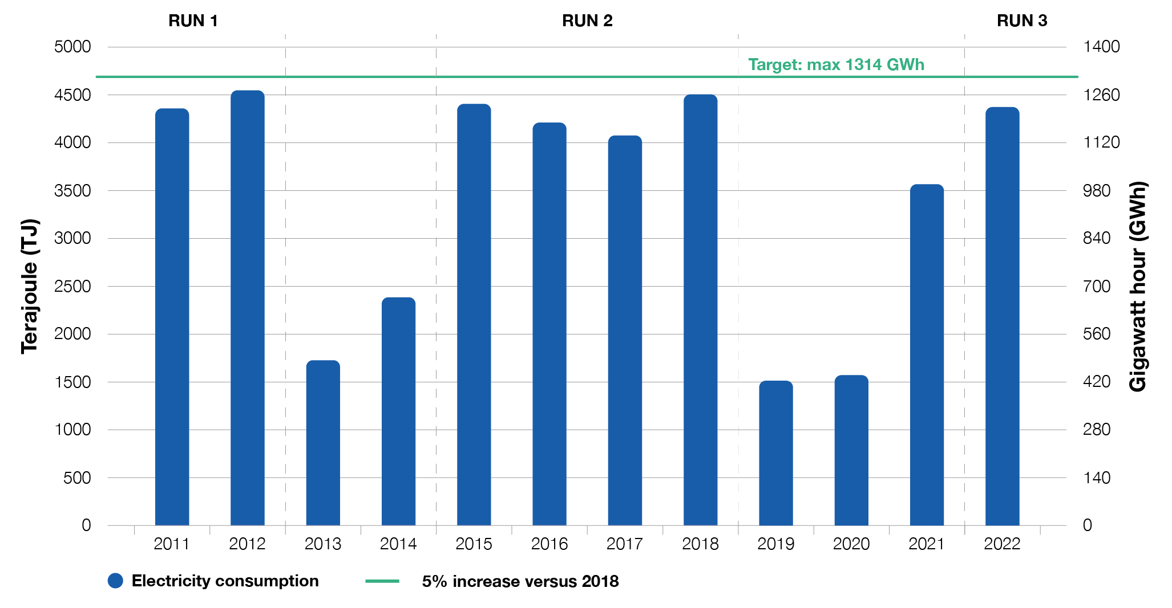Click the "3500" left axis value
Screen dimensions: 1172x608
click(x=72, y=191)
